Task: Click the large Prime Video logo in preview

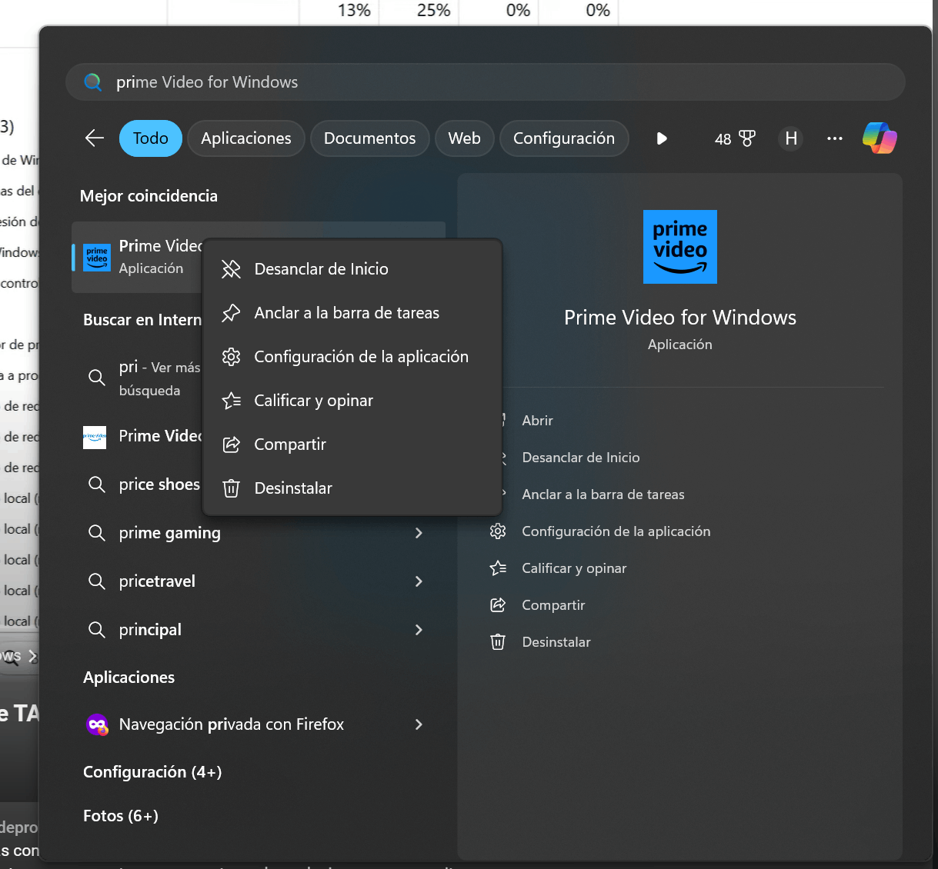Action: coord(680,247)
